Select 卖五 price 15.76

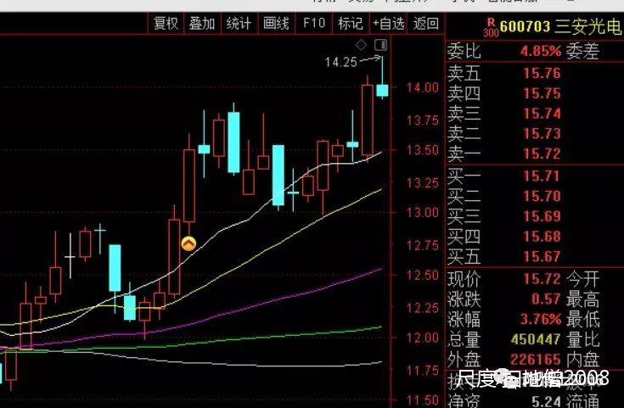(542, 73)
